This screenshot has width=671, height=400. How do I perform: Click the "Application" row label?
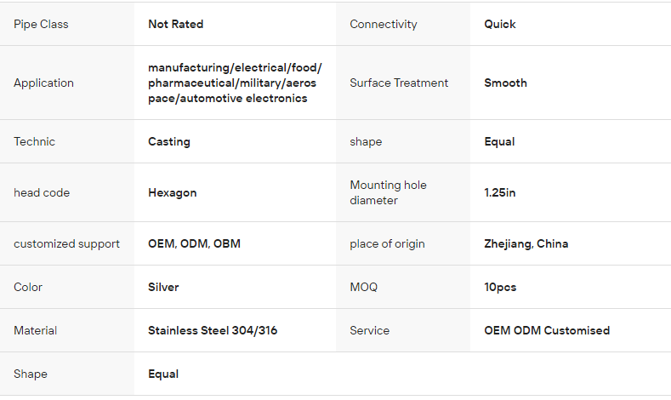coord(43,83)
